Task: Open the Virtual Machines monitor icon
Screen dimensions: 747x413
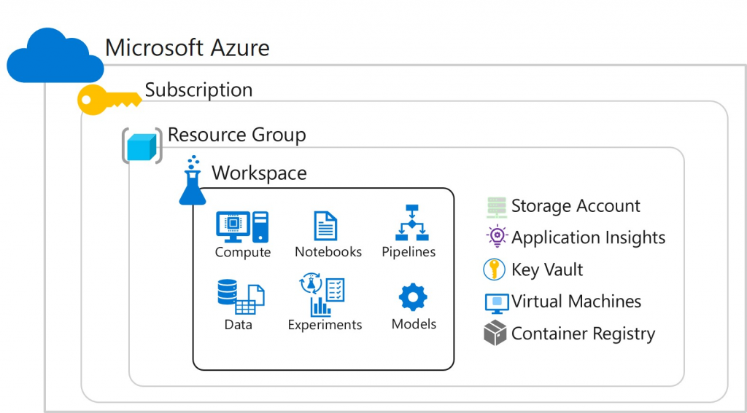Action: tap(496, 302)
